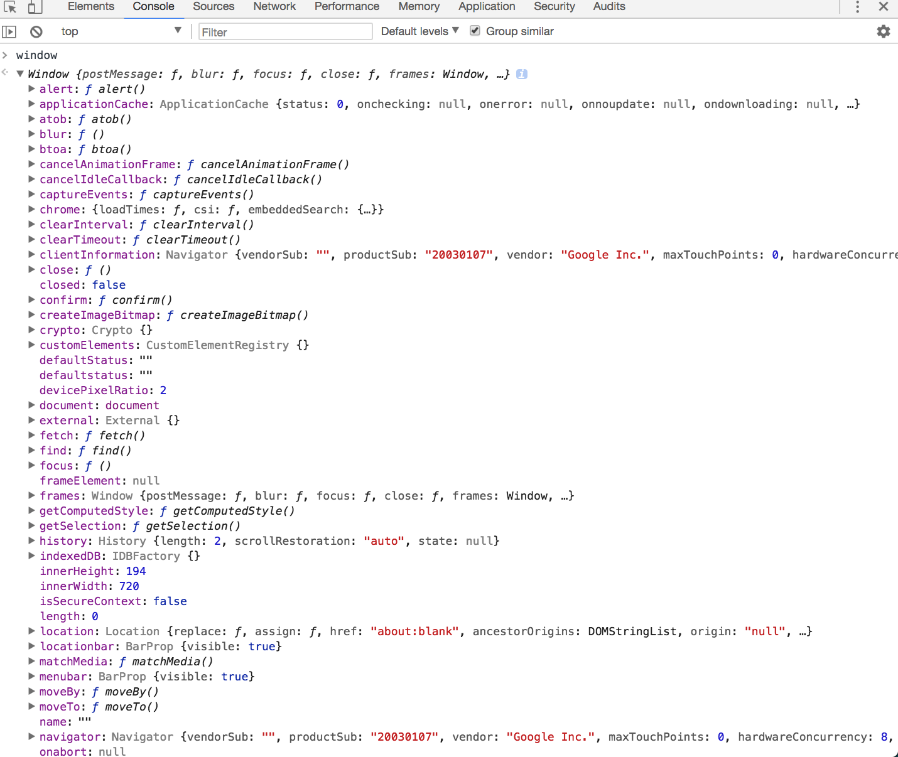Click the frameElement: null row

point(100,481)
